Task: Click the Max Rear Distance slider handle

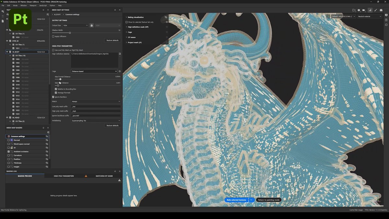Action: 58,85
